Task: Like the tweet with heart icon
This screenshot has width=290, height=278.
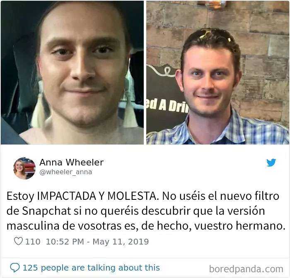Action: tap(18, 241)
